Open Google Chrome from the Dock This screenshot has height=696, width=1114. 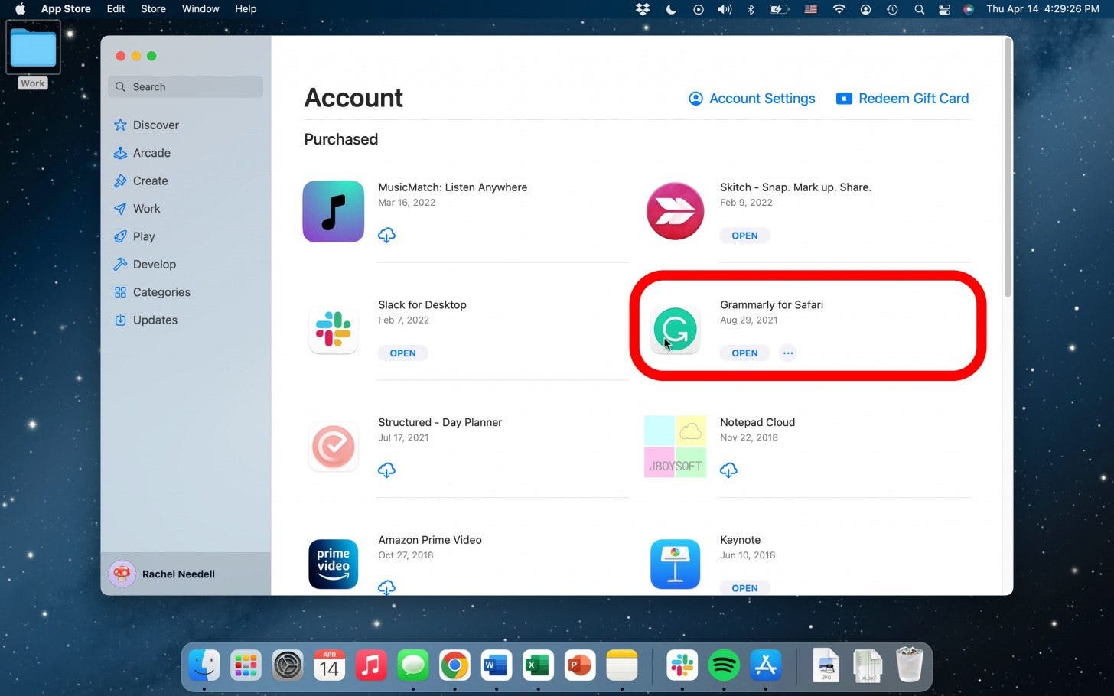pos(454,665)
